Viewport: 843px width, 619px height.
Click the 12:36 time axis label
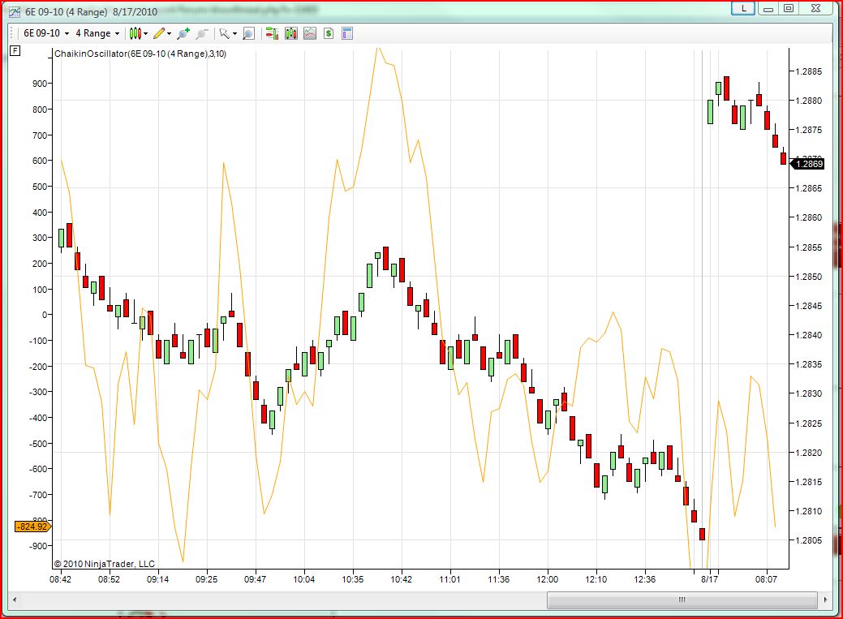tap(644, 579)
